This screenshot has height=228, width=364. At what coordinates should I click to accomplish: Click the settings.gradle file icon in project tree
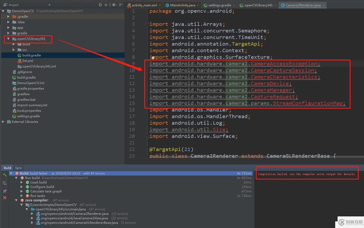coord(14,116)
